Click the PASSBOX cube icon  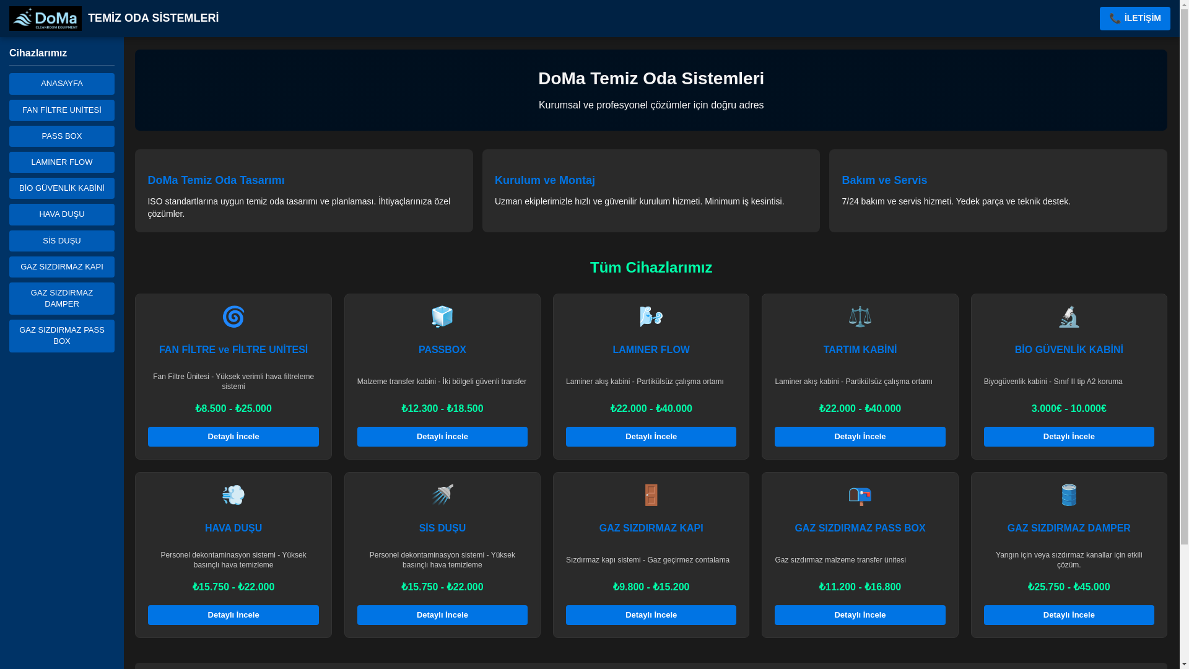(x=442, y=317)
